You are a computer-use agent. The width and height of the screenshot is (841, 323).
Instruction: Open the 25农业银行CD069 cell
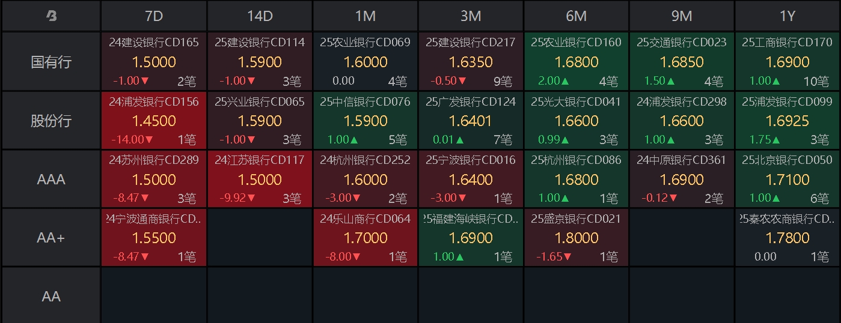pos(365,61)
